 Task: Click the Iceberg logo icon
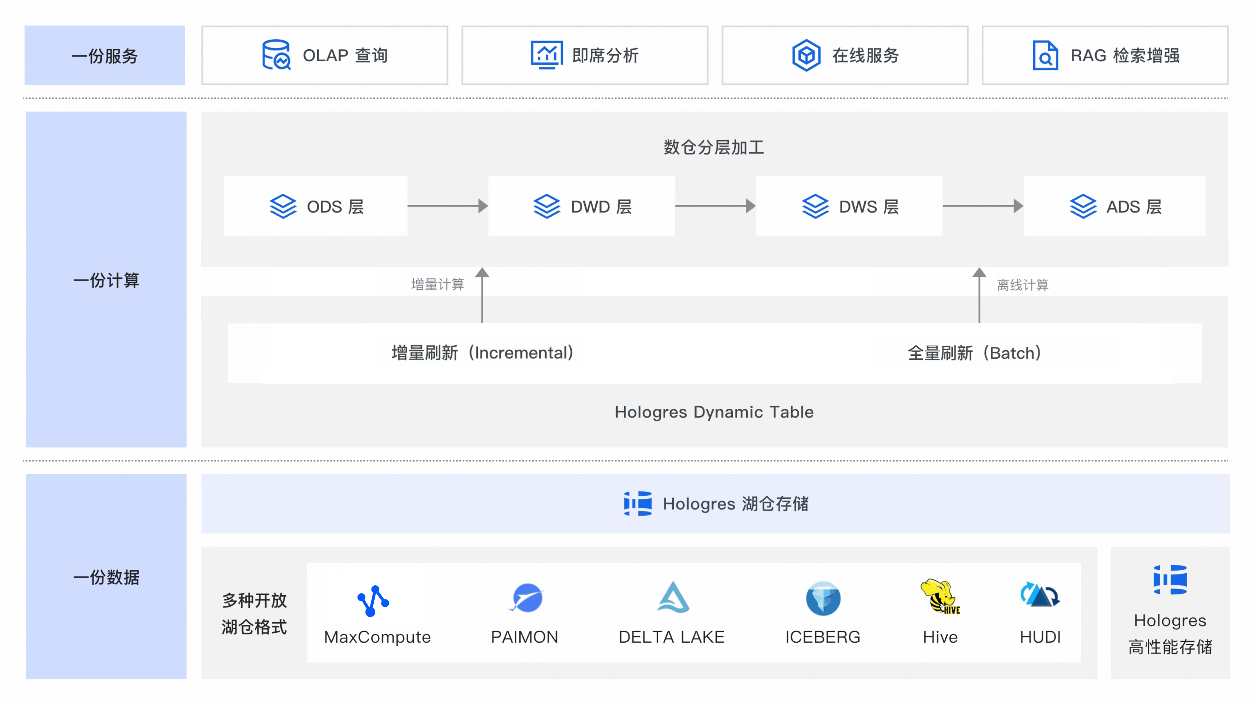pos(823,599)
